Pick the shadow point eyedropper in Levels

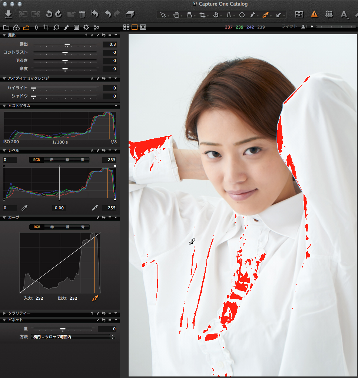coord(24,208)
